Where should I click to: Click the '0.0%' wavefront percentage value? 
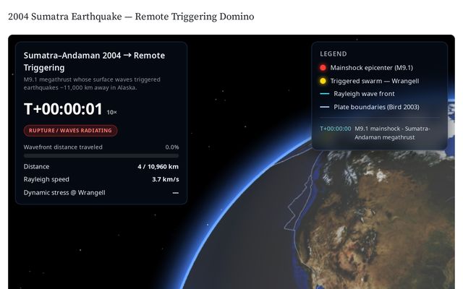(x=172, y=147)
